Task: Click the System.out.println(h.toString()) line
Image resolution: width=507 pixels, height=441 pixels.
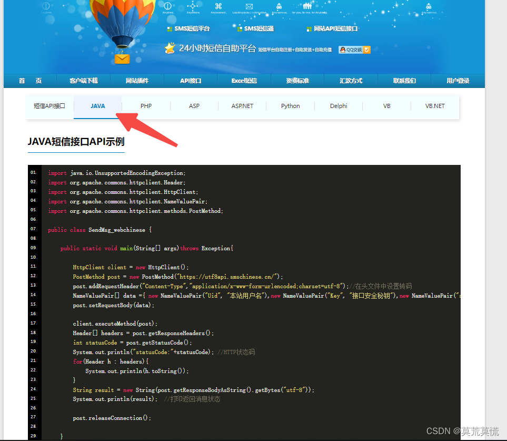Action: click(x=137, y=371)
